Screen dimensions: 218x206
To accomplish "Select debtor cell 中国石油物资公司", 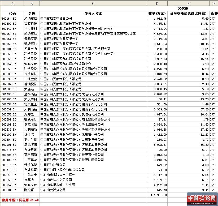I will (x=93, y=165).
